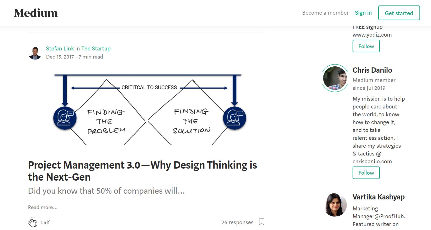The width and height of the screenshot is (431, 230).
Task: Open the Project Management 3.0 article title
Action: pyautogui.click(x=142, y=171)
